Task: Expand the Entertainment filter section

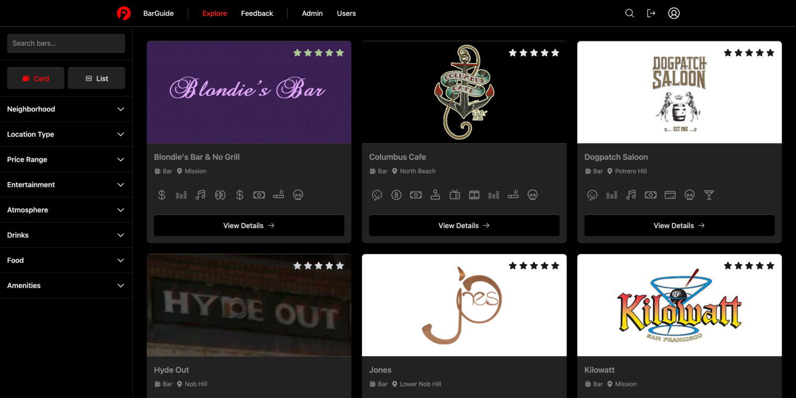Action: pos(66,185)
